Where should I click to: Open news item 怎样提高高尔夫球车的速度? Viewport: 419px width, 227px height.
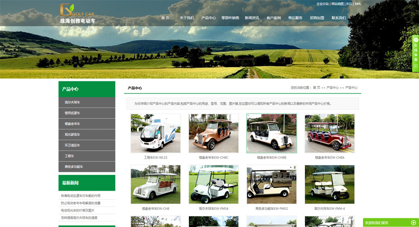click(x=79, y=217)
